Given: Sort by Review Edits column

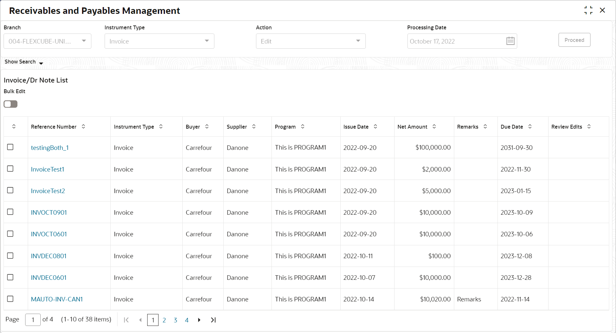Looking at the screenshot, I should click(589, 126).
